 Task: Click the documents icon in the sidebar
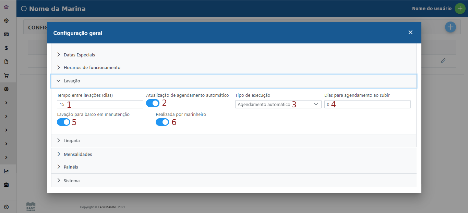coord(6,62)
